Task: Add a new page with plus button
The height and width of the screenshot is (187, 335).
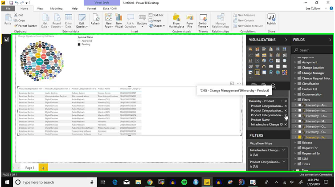Action: (43, 168)
